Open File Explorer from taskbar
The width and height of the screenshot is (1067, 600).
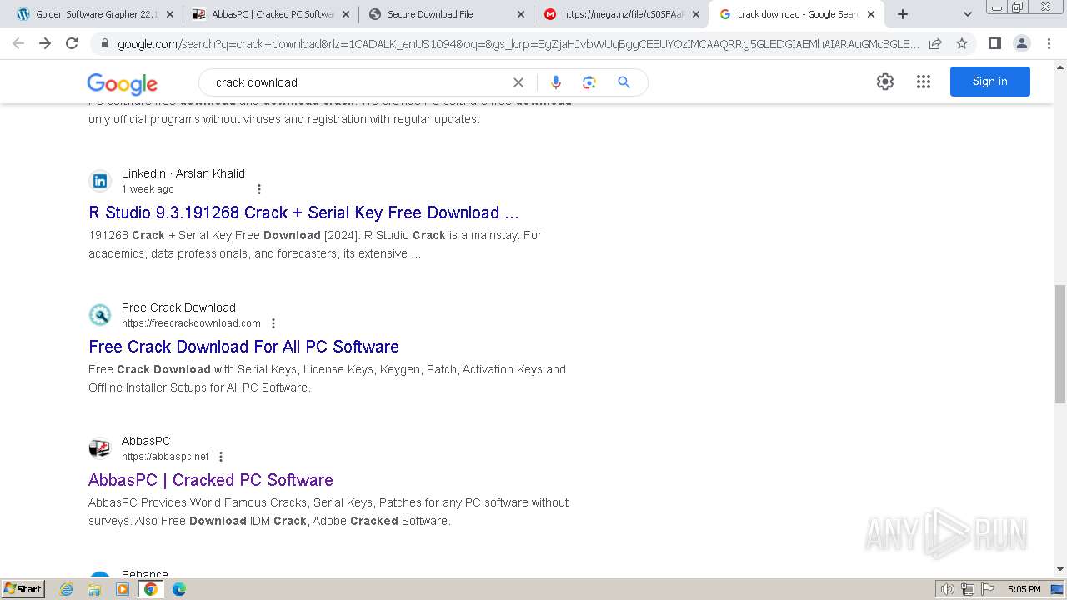pos(94,589)
